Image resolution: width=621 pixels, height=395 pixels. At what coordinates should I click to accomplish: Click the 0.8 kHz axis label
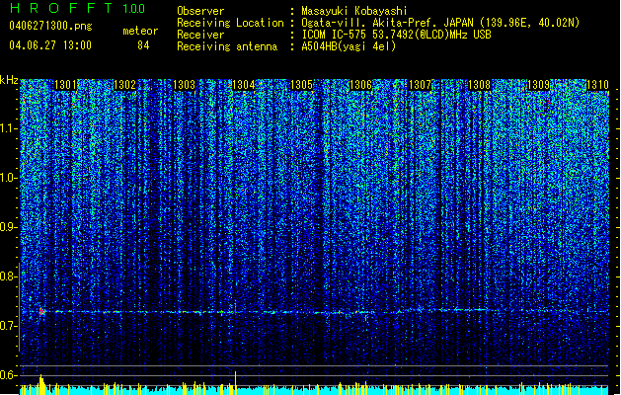coord(9,276)
